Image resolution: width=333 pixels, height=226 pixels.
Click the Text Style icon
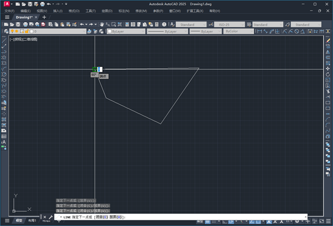pos(172,24)
